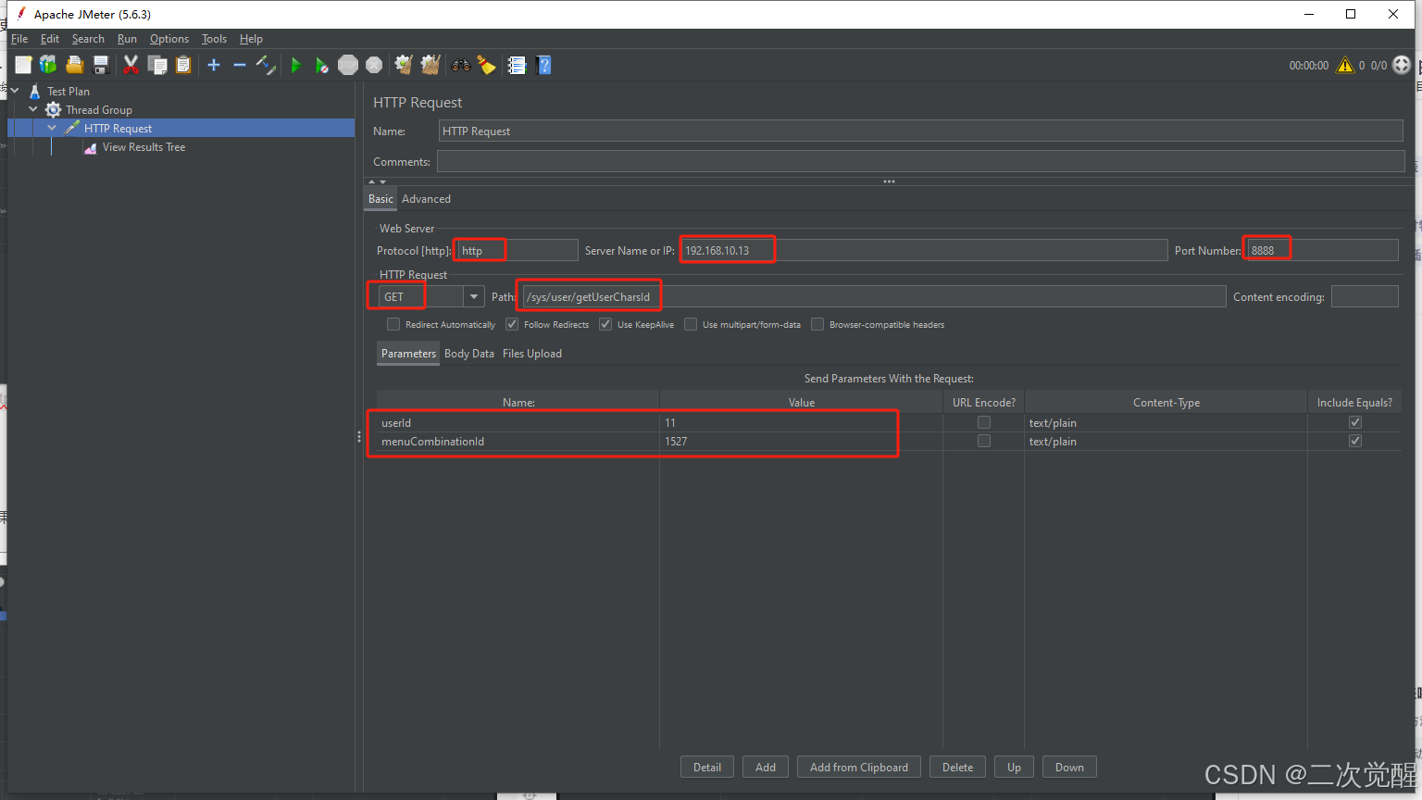Open the Tools menu
1422x800 pixels.
(x=214, y=39)
